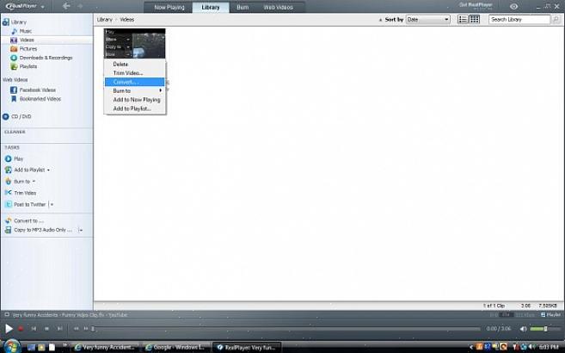
Task: Click the search magnifier button
Action: click(556, 20)
